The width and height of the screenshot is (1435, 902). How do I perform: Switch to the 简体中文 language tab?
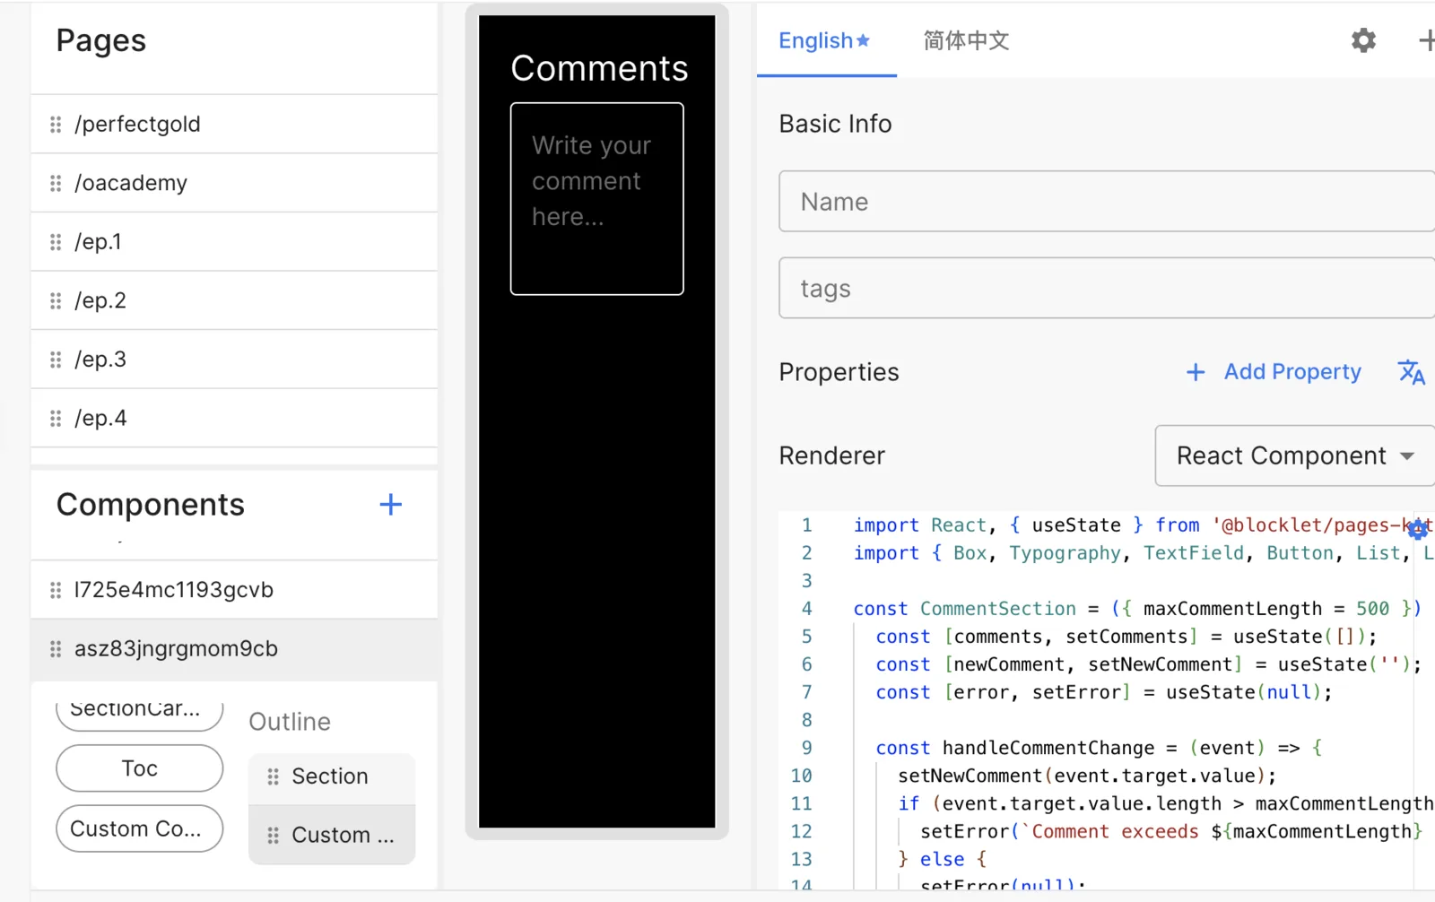pos(967,40)
